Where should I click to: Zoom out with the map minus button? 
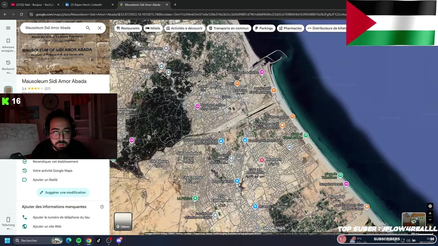tap(430, 220)
